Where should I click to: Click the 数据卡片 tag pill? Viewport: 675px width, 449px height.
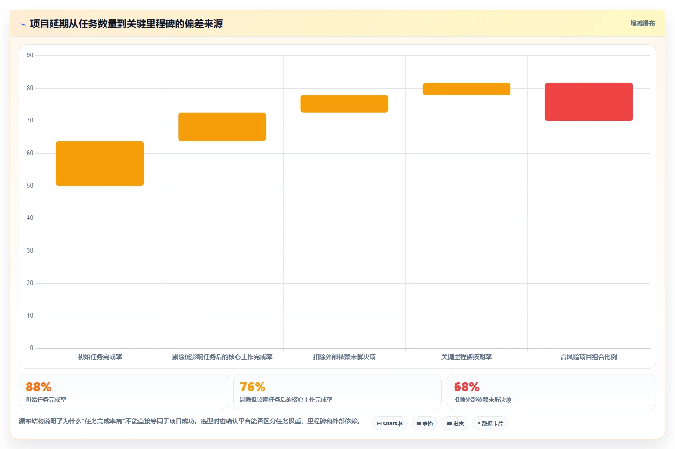pos(490,423)
